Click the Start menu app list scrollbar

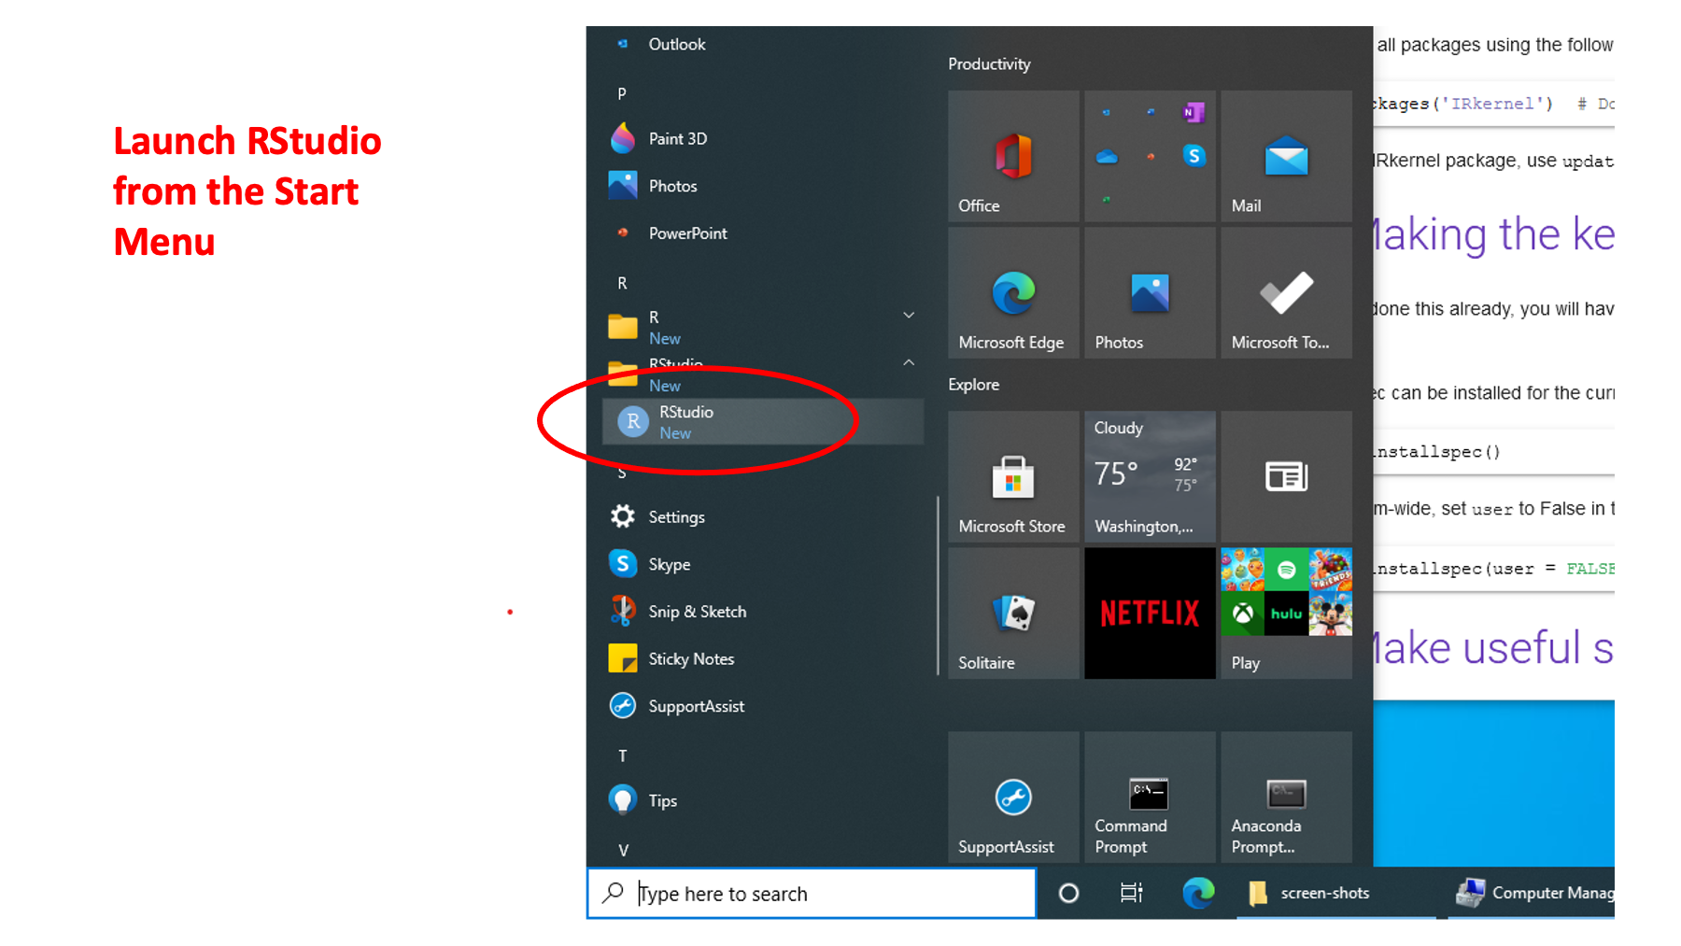tap(938, 586)
